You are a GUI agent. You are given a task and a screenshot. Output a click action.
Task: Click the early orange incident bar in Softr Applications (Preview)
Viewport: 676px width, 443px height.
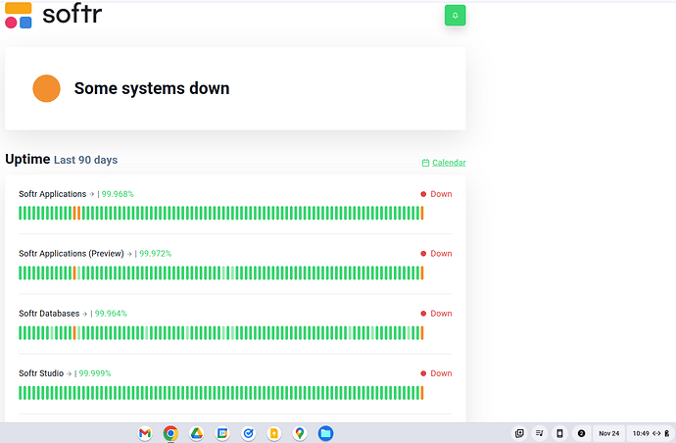pyautogui.click(x=74, y=273)
